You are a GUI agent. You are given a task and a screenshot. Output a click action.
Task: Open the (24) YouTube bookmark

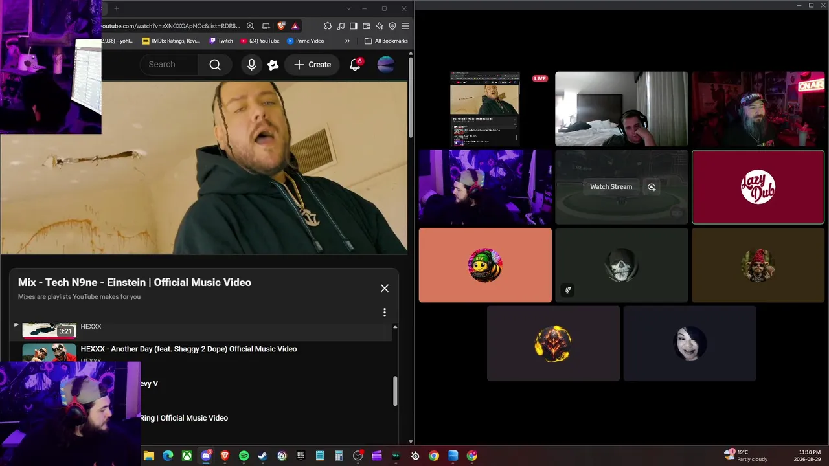point(260,41)
